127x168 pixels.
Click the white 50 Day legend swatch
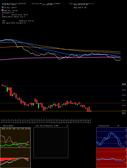[3, 7]
